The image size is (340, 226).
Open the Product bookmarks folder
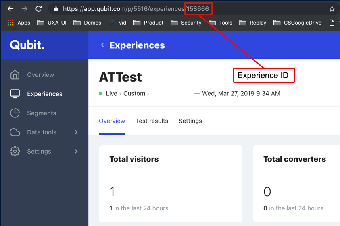tap(148, 23)
